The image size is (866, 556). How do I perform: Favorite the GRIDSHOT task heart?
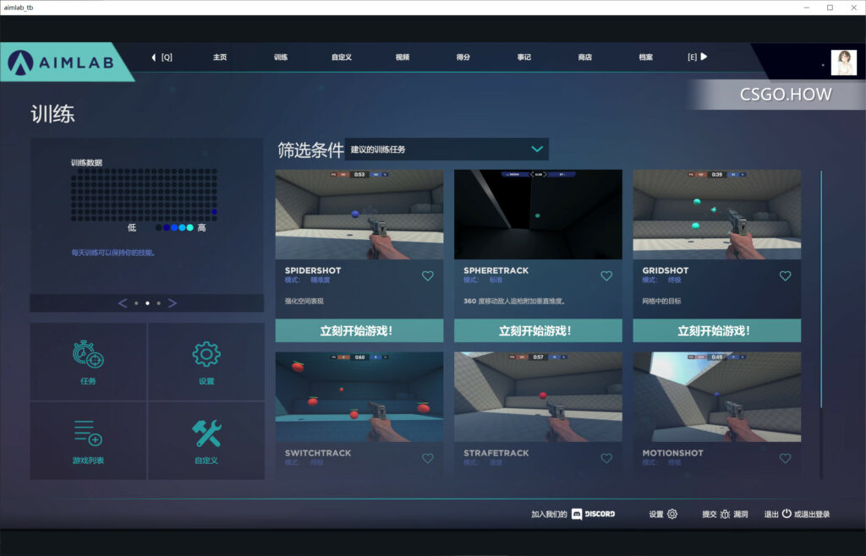pos(786,275)
